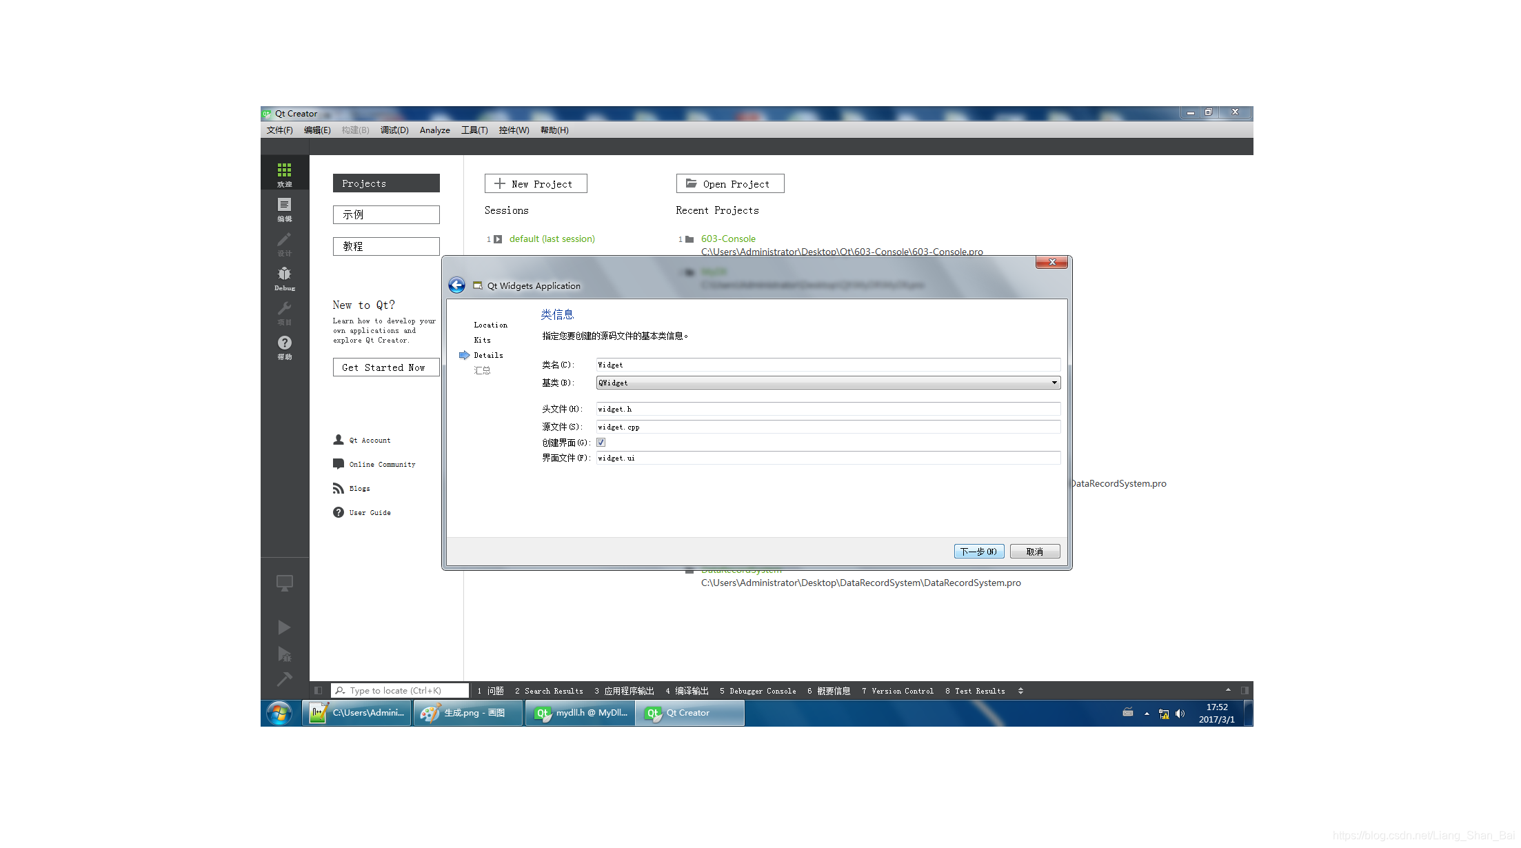The width and height of the screenshot is (1521, 848).
Task: Click the 603-Console folder icon
Action: tap(689, 239)
